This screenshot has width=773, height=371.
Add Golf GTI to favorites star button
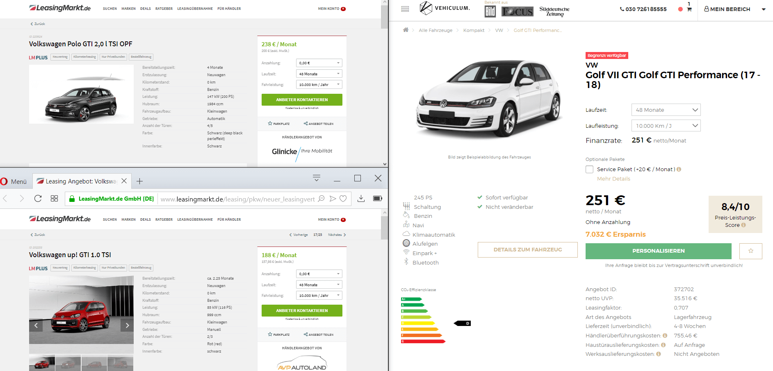(751, 251)
